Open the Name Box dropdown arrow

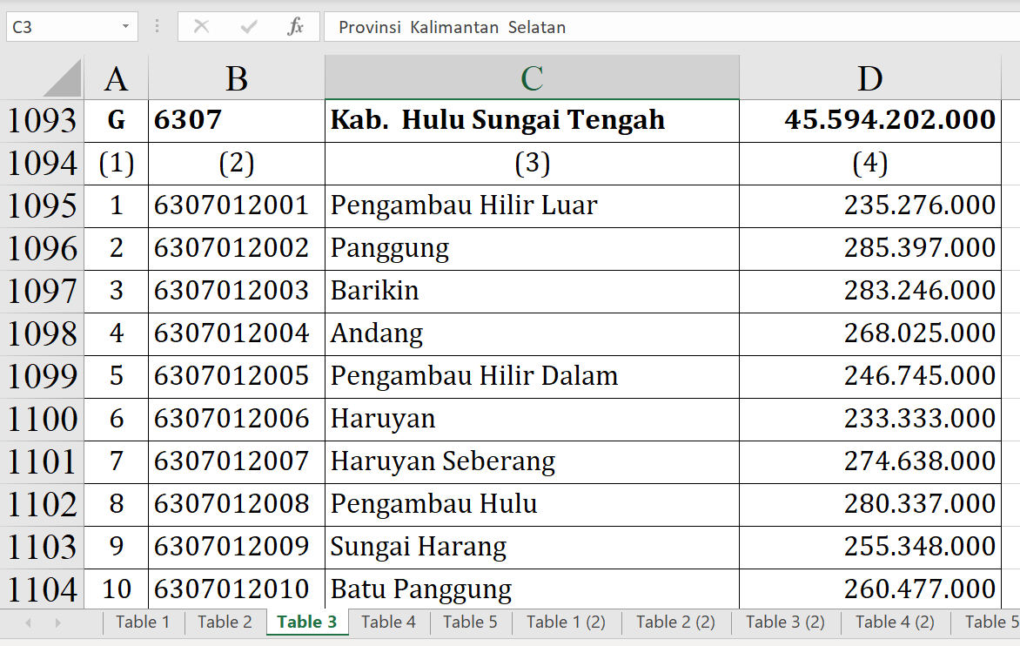click(x=125, y=27)
